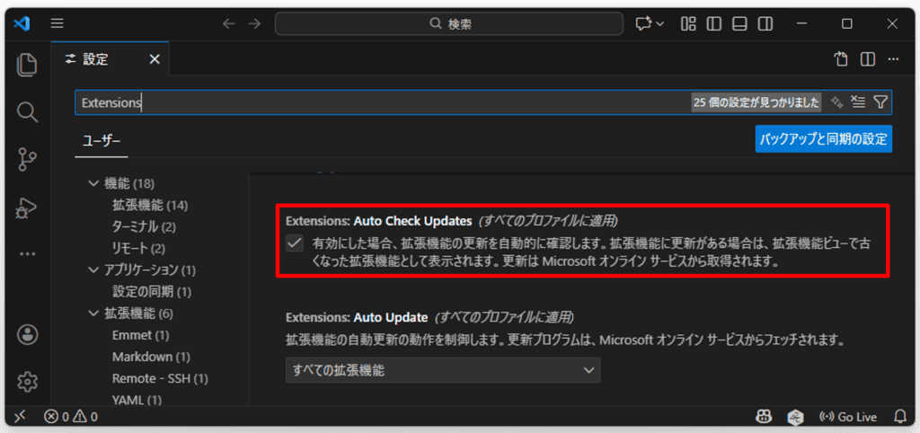Image resolution: width=920 pixels, height=433 pixels.
Task: Click the Extensions: Auto Update title
Action: tap(357, 317)
